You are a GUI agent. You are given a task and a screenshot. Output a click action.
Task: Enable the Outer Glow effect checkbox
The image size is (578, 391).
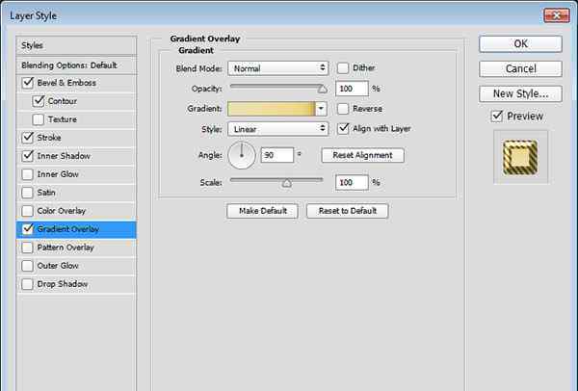[26, 266]
